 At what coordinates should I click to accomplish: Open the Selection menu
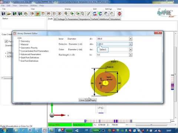tap(24, 6)
